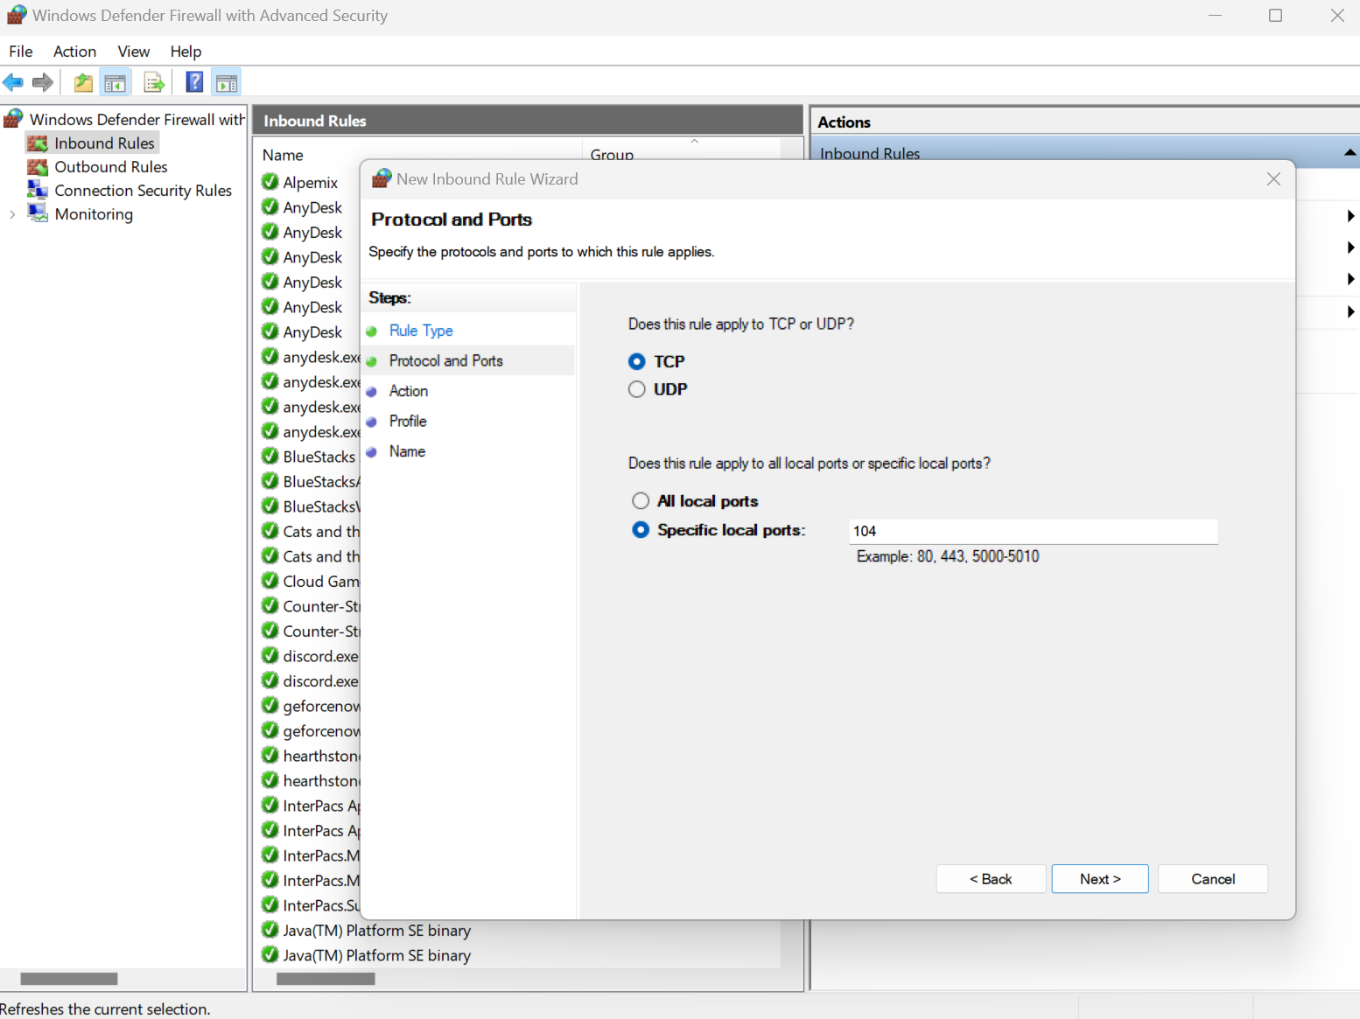The image size is (1360, 1019).
Task: Select Connection Security Rules in tree
Action: click(x=144, y=191)
